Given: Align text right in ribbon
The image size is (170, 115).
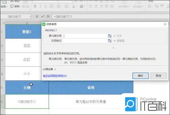Looking at the screenshot, I should coord(101,6).
